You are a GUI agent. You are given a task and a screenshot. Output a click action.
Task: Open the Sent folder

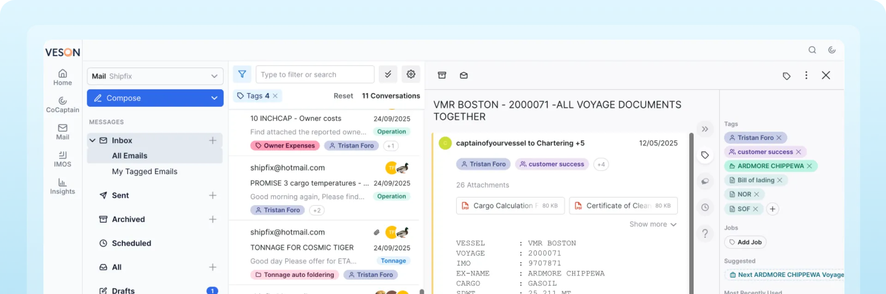coord(120,195)
